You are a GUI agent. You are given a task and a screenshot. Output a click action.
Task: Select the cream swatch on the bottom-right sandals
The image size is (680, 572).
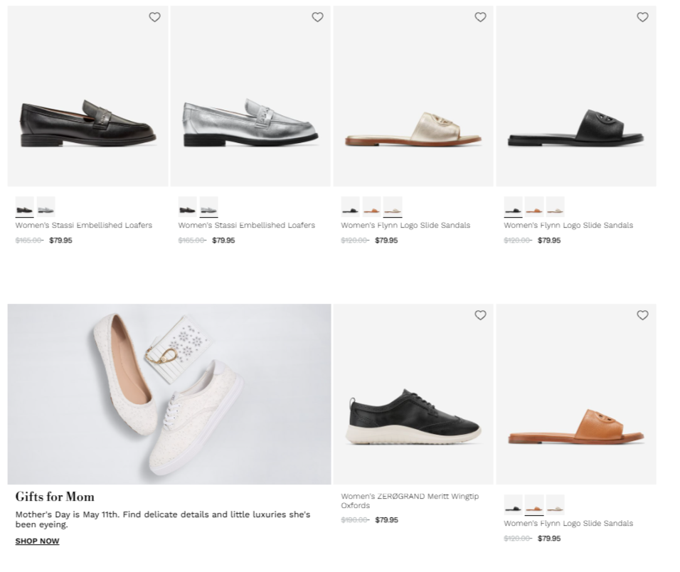click(x=555, y=505)
